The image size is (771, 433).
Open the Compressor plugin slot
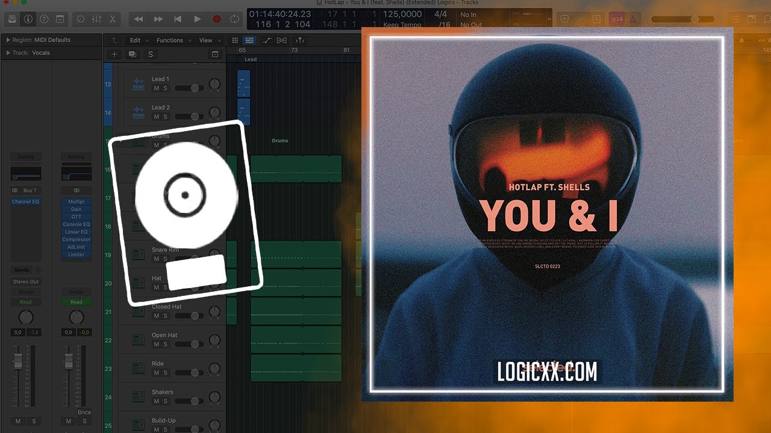pyautogui.click(x=76, y=239)
